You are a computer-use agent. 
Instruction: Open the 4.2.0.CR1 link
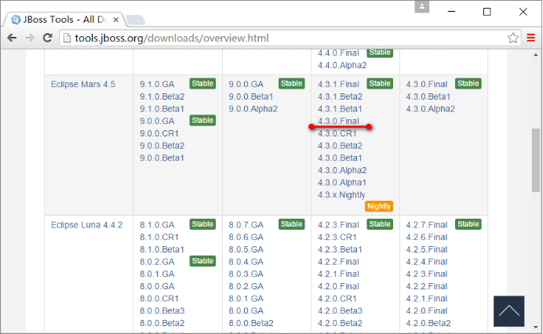point(337,299)
